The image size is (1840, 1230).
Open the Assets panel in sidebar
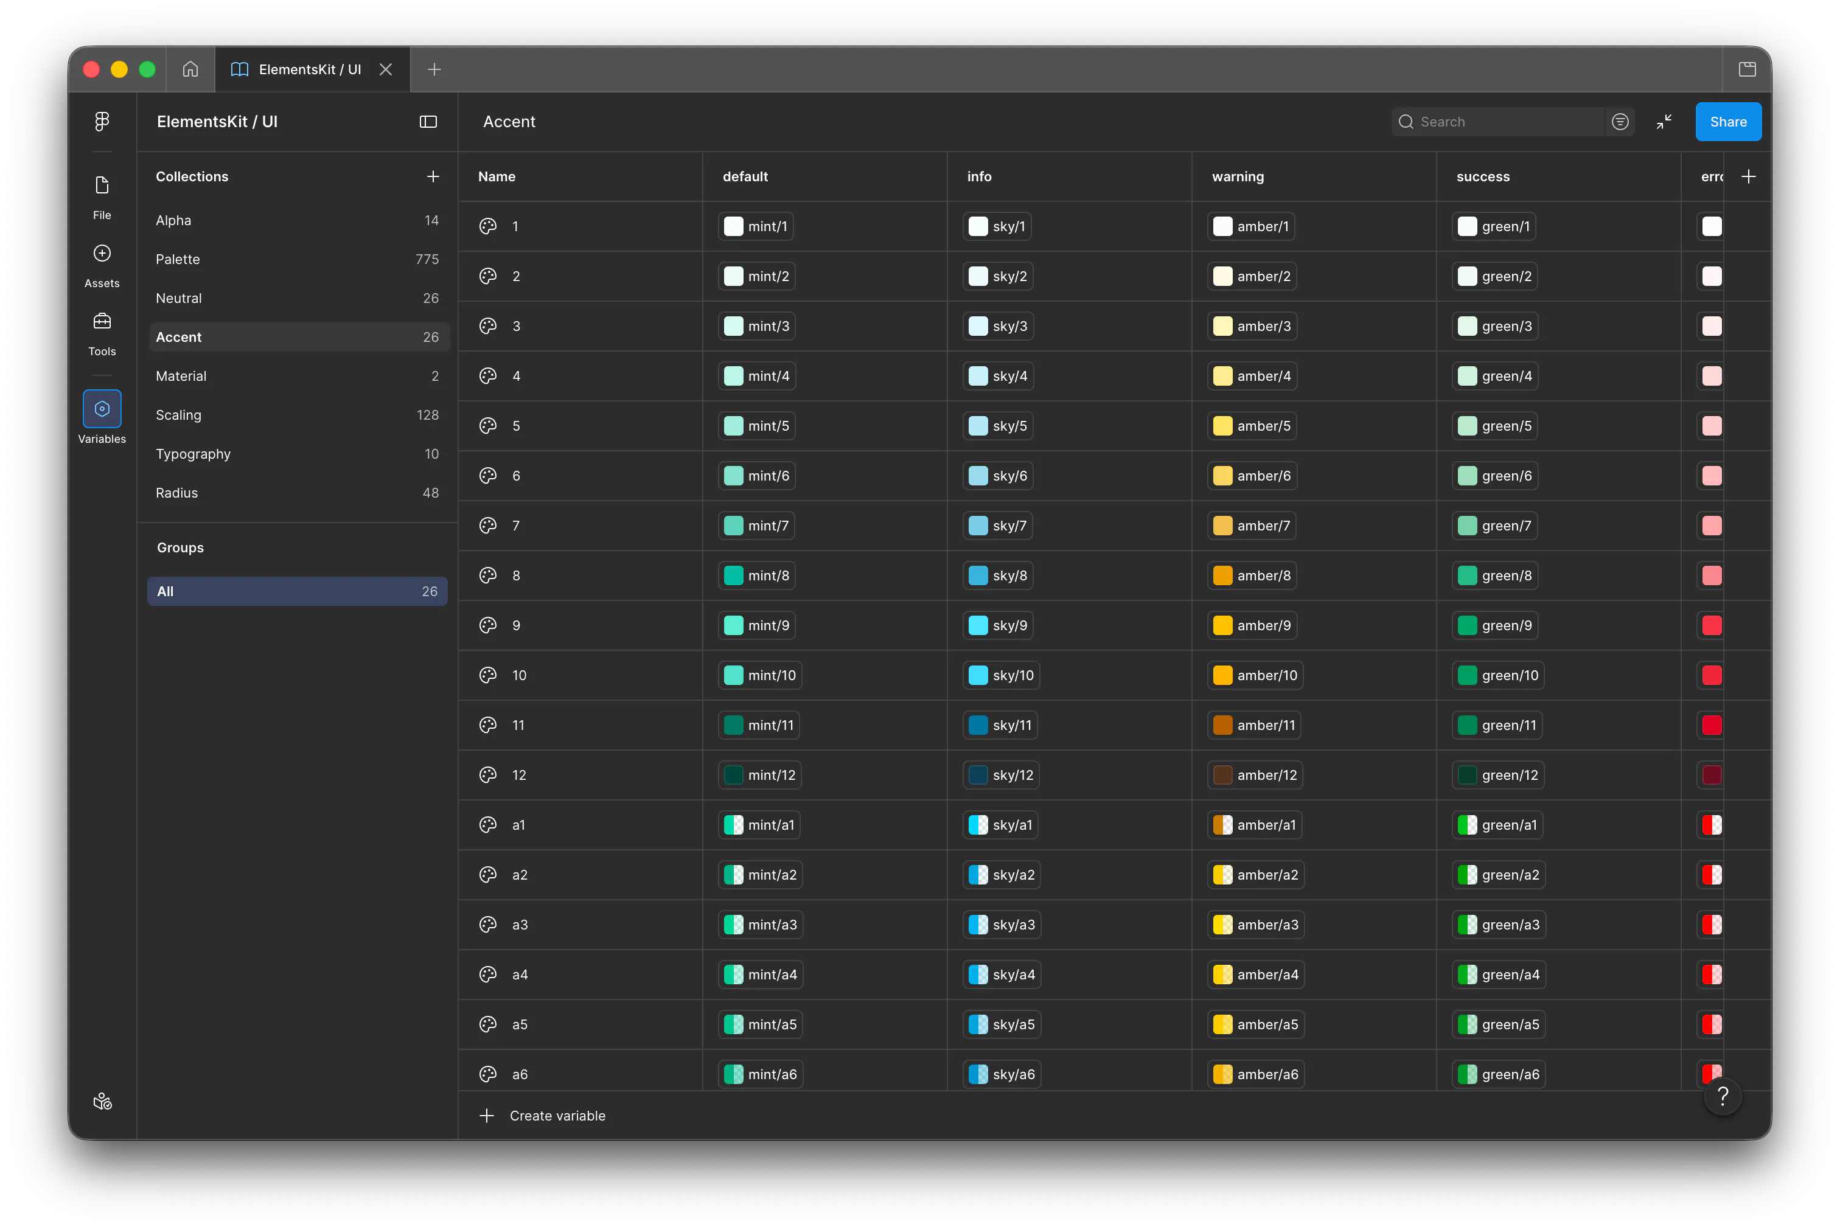click(x=102, y=265)
